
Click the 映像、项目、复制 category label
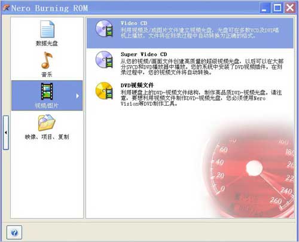47,137
